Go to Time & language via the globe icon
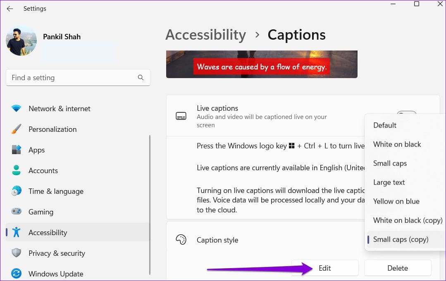Screen dimensions: 446x281 click(17, 191)
